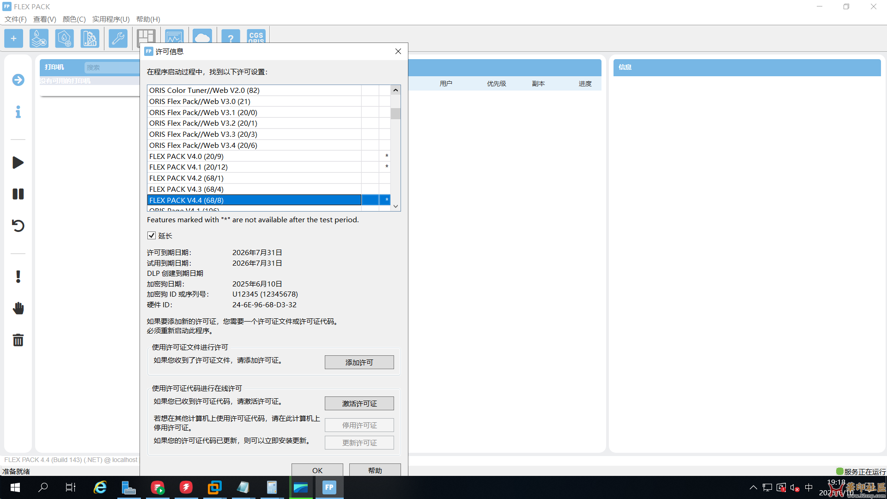Click the cloud toolbar icon
Viewport: 887px width, 499px height.
(x=202, y=36)
